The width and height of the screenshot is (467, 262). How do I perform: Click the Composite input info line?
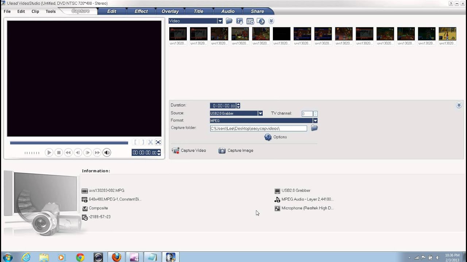[99, 208]
